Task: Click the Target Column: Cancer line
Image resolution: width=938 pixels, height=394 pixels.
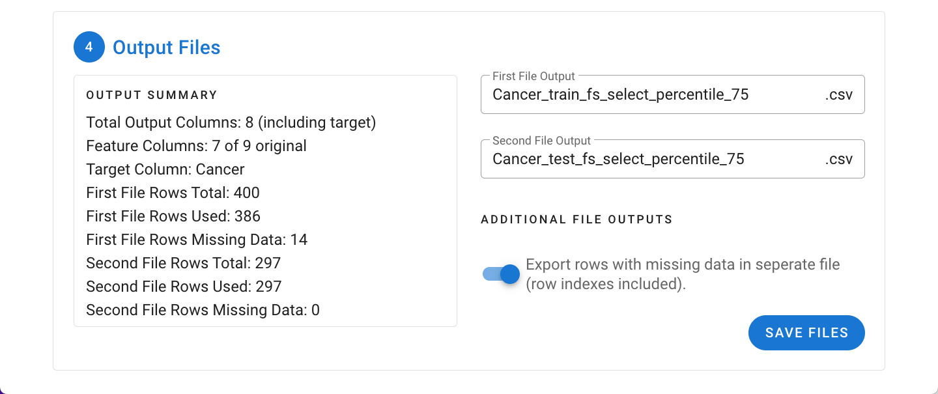Action: click(165, 169)
